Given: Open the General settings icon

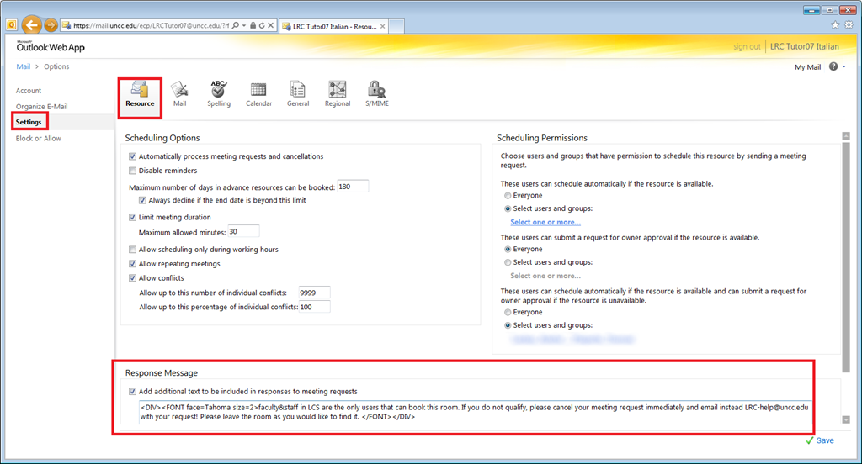Looking at the screenshot, I should (298, 92).
